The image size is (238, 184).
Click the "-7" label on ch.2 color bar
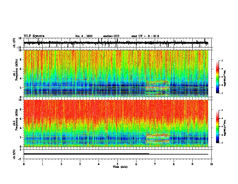point(221,143)
